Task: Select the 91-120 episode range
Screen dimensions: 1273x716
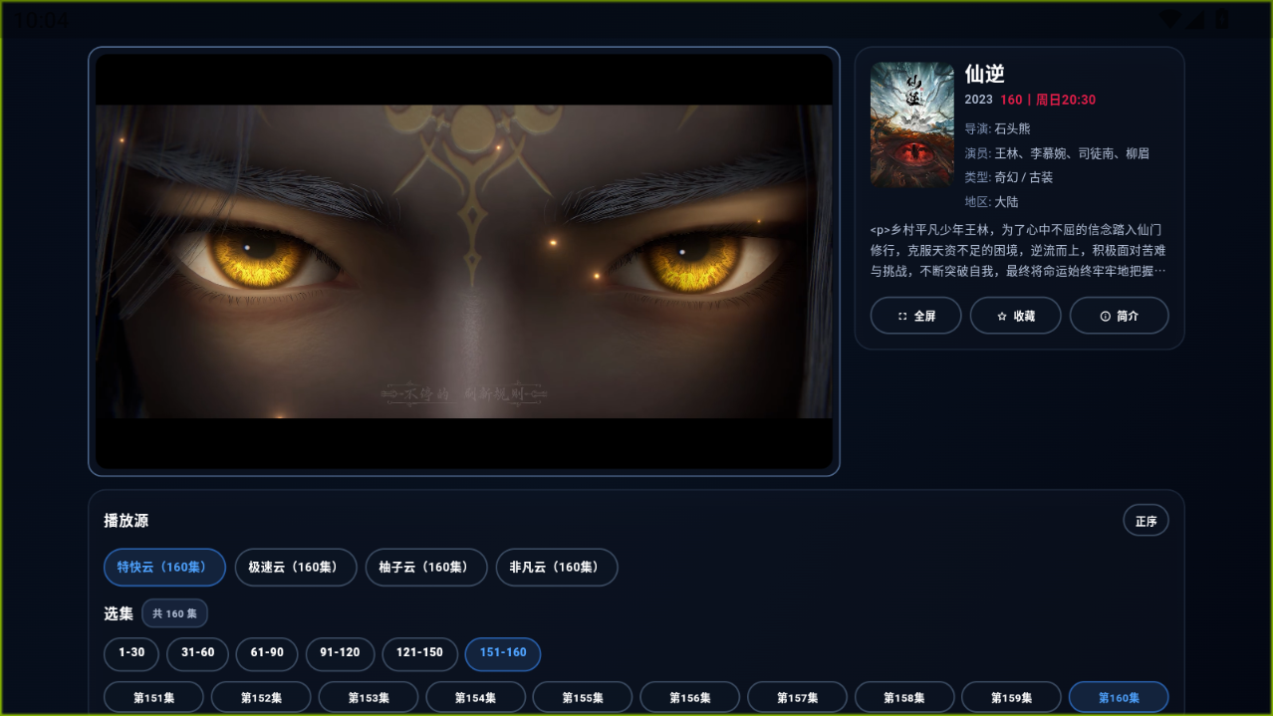Action: 340,654
